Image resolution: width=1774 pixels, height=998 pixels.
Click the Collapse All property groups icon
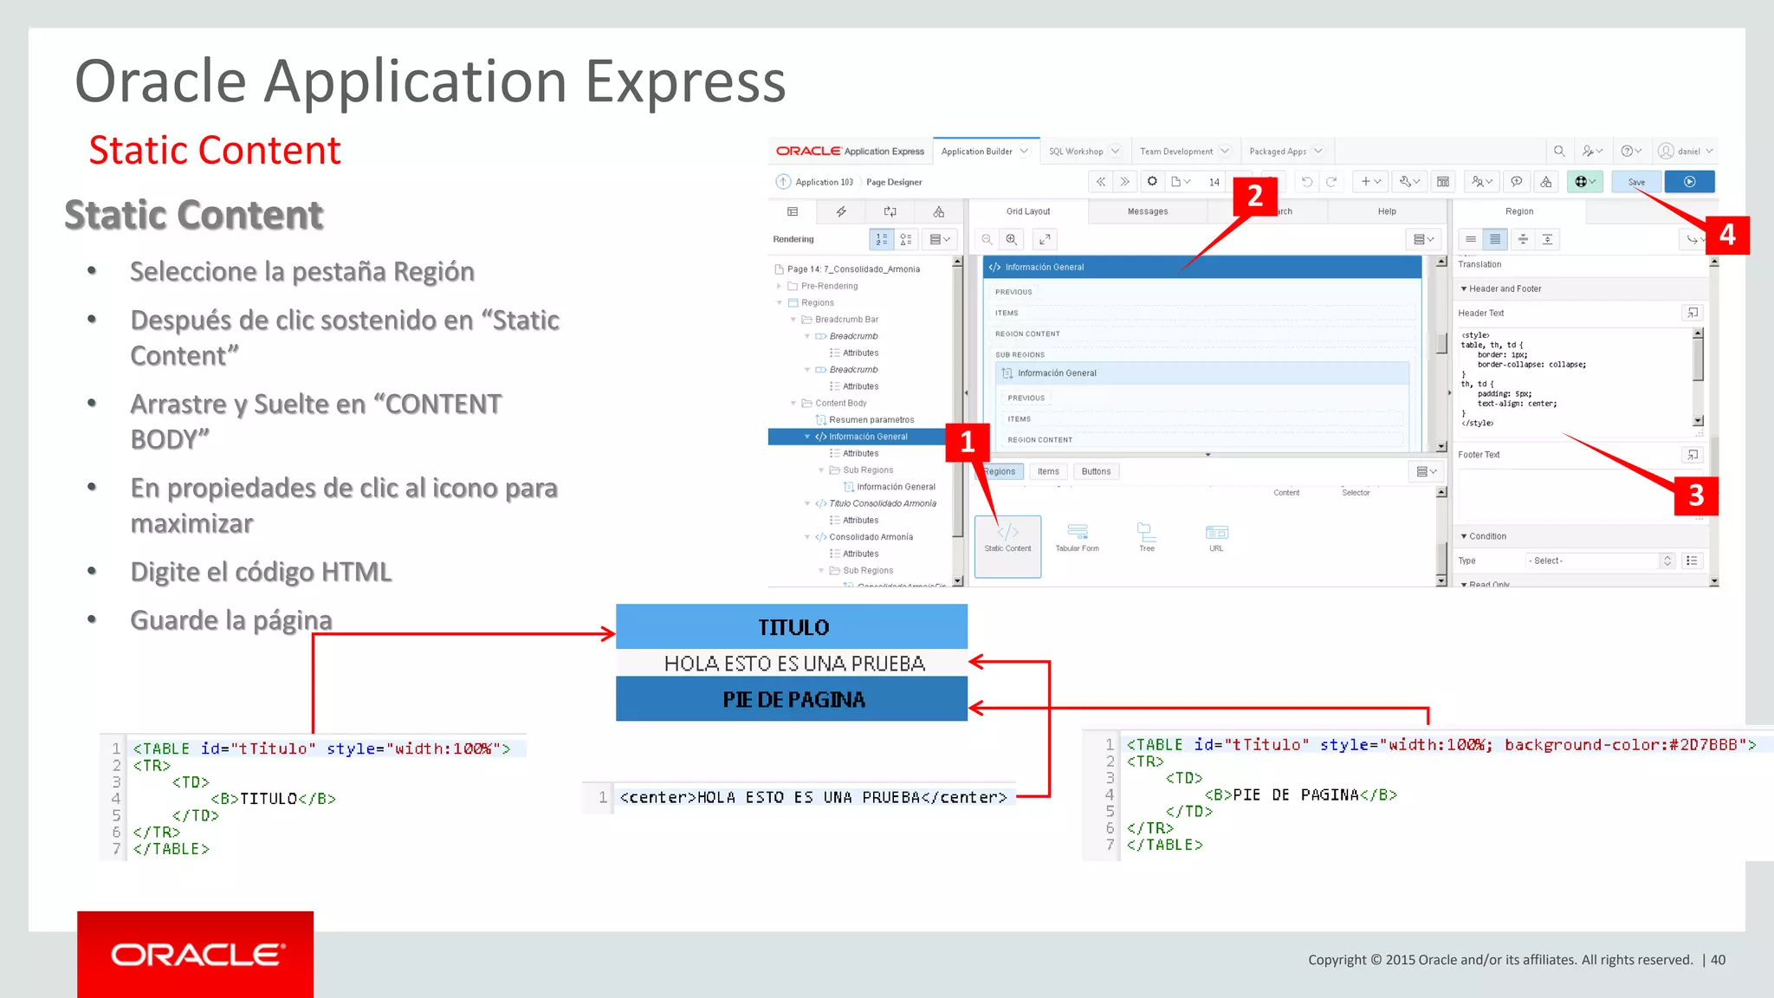pyautogui.click(x=1523, y=239)
